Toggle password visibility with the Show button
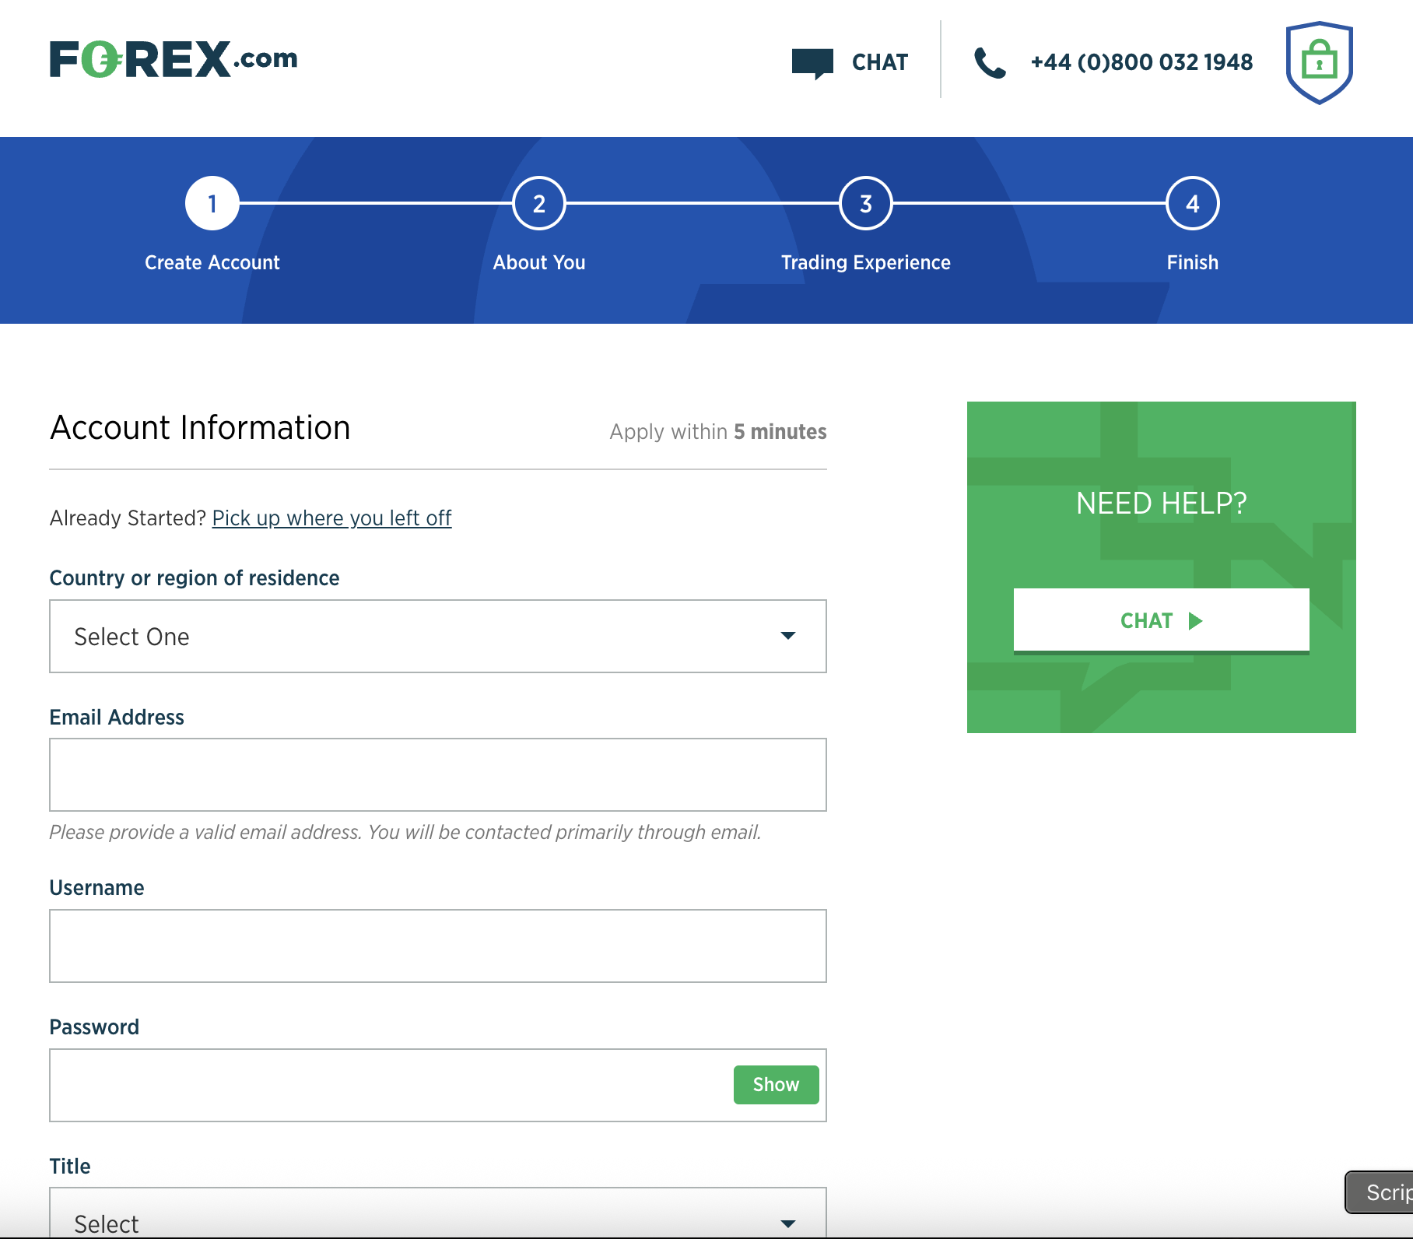The image size is (1413, 1239). click(776, 1084)
